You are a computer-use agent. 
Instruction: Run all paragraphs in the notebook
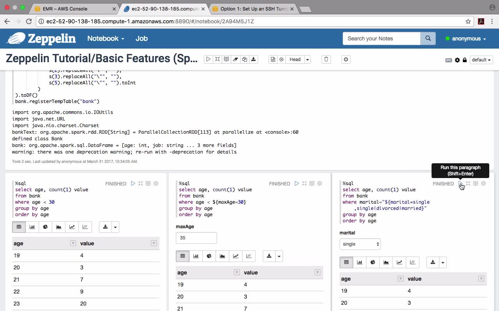pos(209,59)
